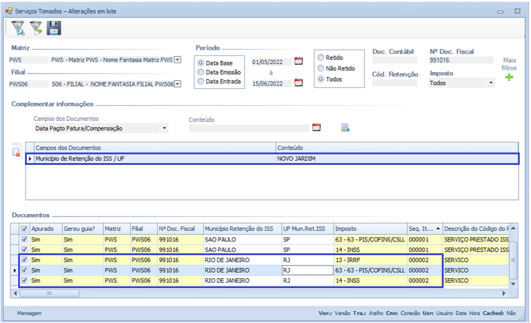The height and width of the screenshot is (323, 531).
Task: Open the Imposto dropdown showing Todos
Action: coord(491,83)
